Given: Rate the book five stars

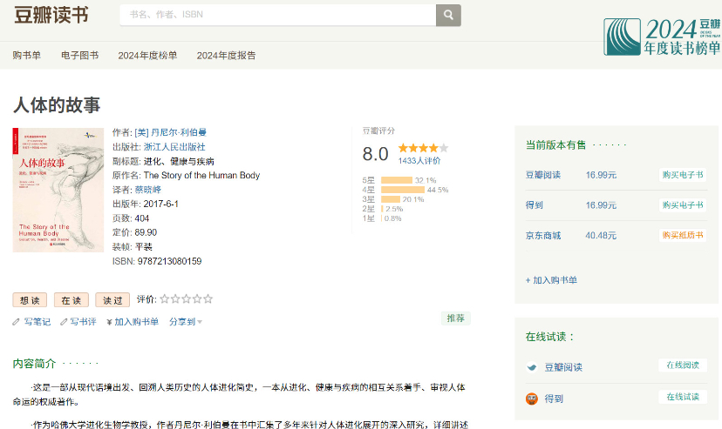Looking at the screenshot, I should point(208,299).
